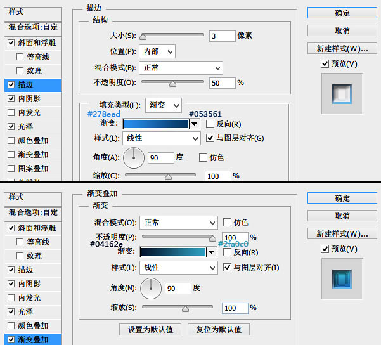
Task: Select 内阴影 style row in the 描边 dialog
Action: pyautogui.click(x=33, y=99)
